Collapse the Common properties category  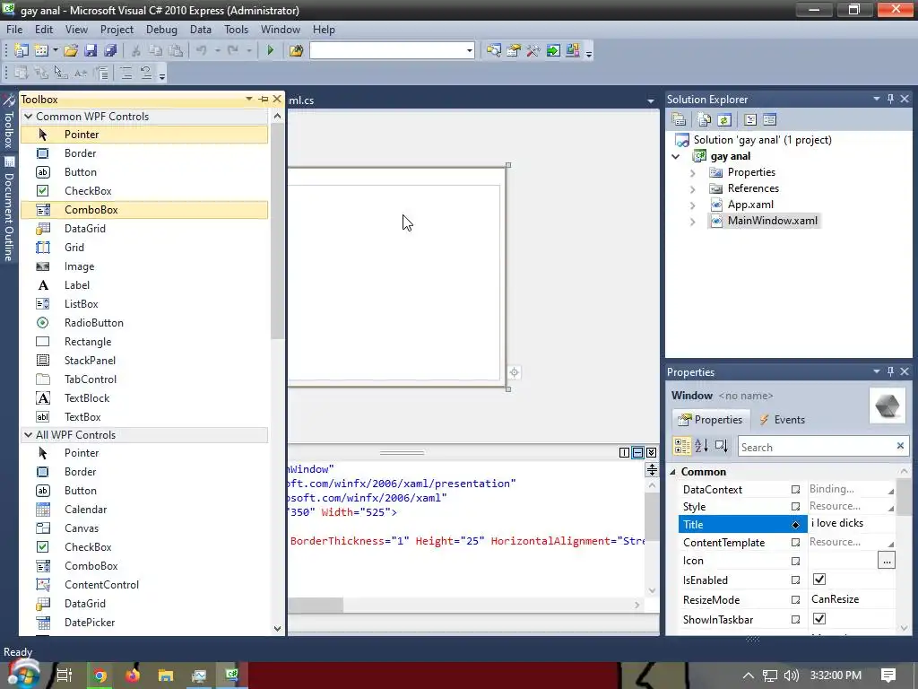672,472
